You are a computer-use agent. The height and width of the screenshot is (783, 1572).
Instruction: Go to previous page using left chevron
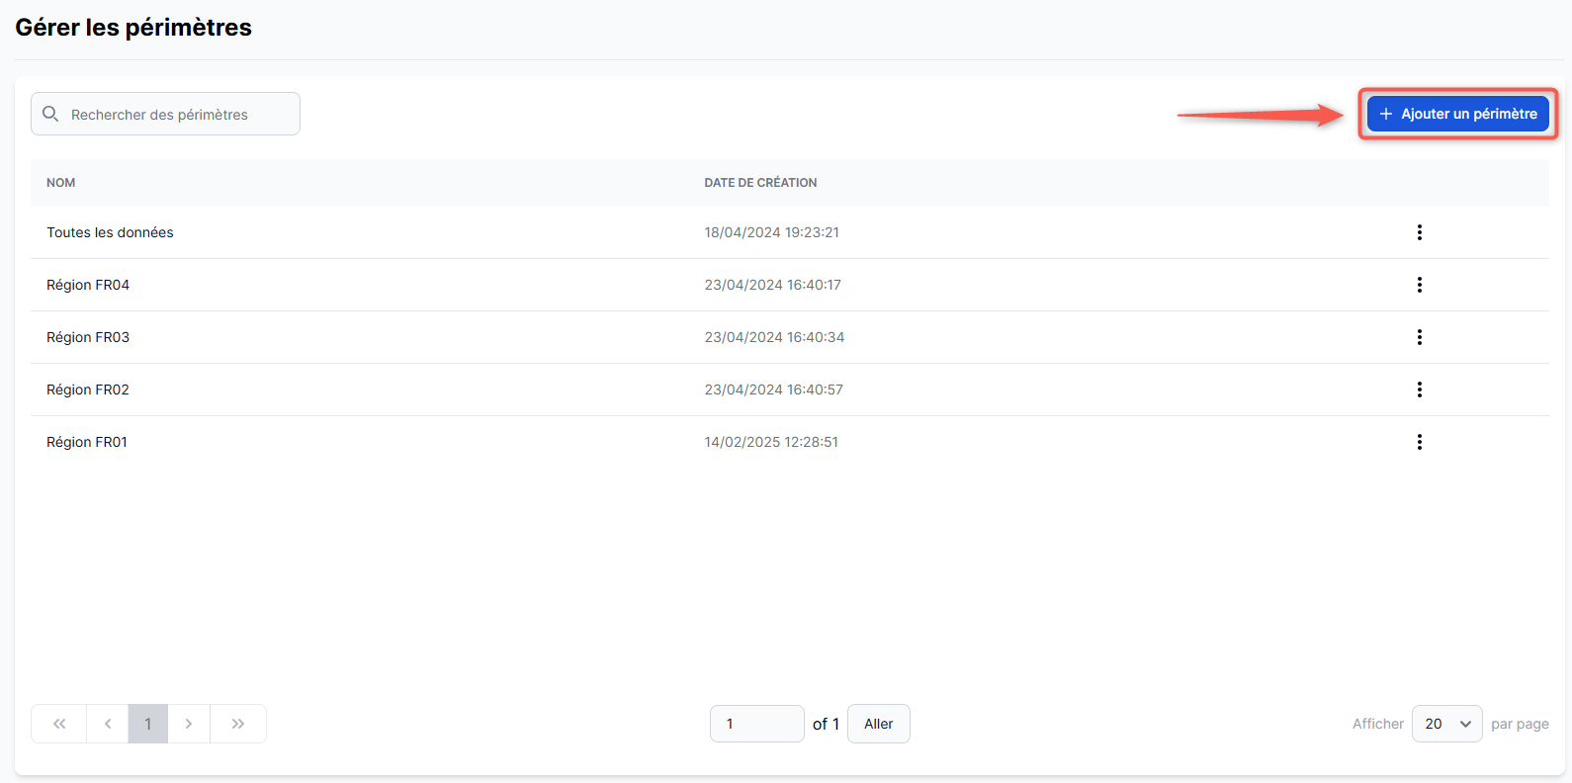point(108,724)
